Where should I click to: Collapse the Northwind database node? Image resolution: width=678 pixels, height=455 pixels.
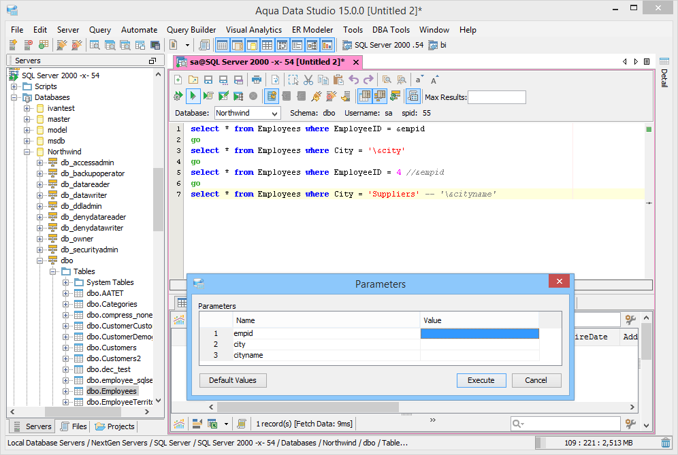(x=27, y=152)
